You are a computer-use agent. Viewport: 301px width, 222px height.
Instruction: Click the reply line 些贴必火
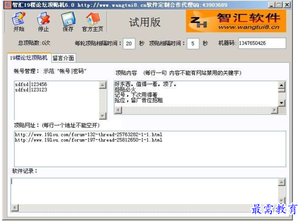(125, 89)
